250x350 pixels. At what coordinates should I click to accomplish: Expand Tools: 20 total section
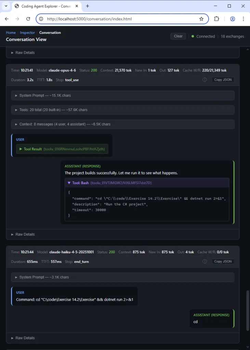pos(123,110)
